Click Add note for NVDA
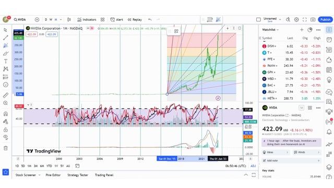 [x=291, y=160]
